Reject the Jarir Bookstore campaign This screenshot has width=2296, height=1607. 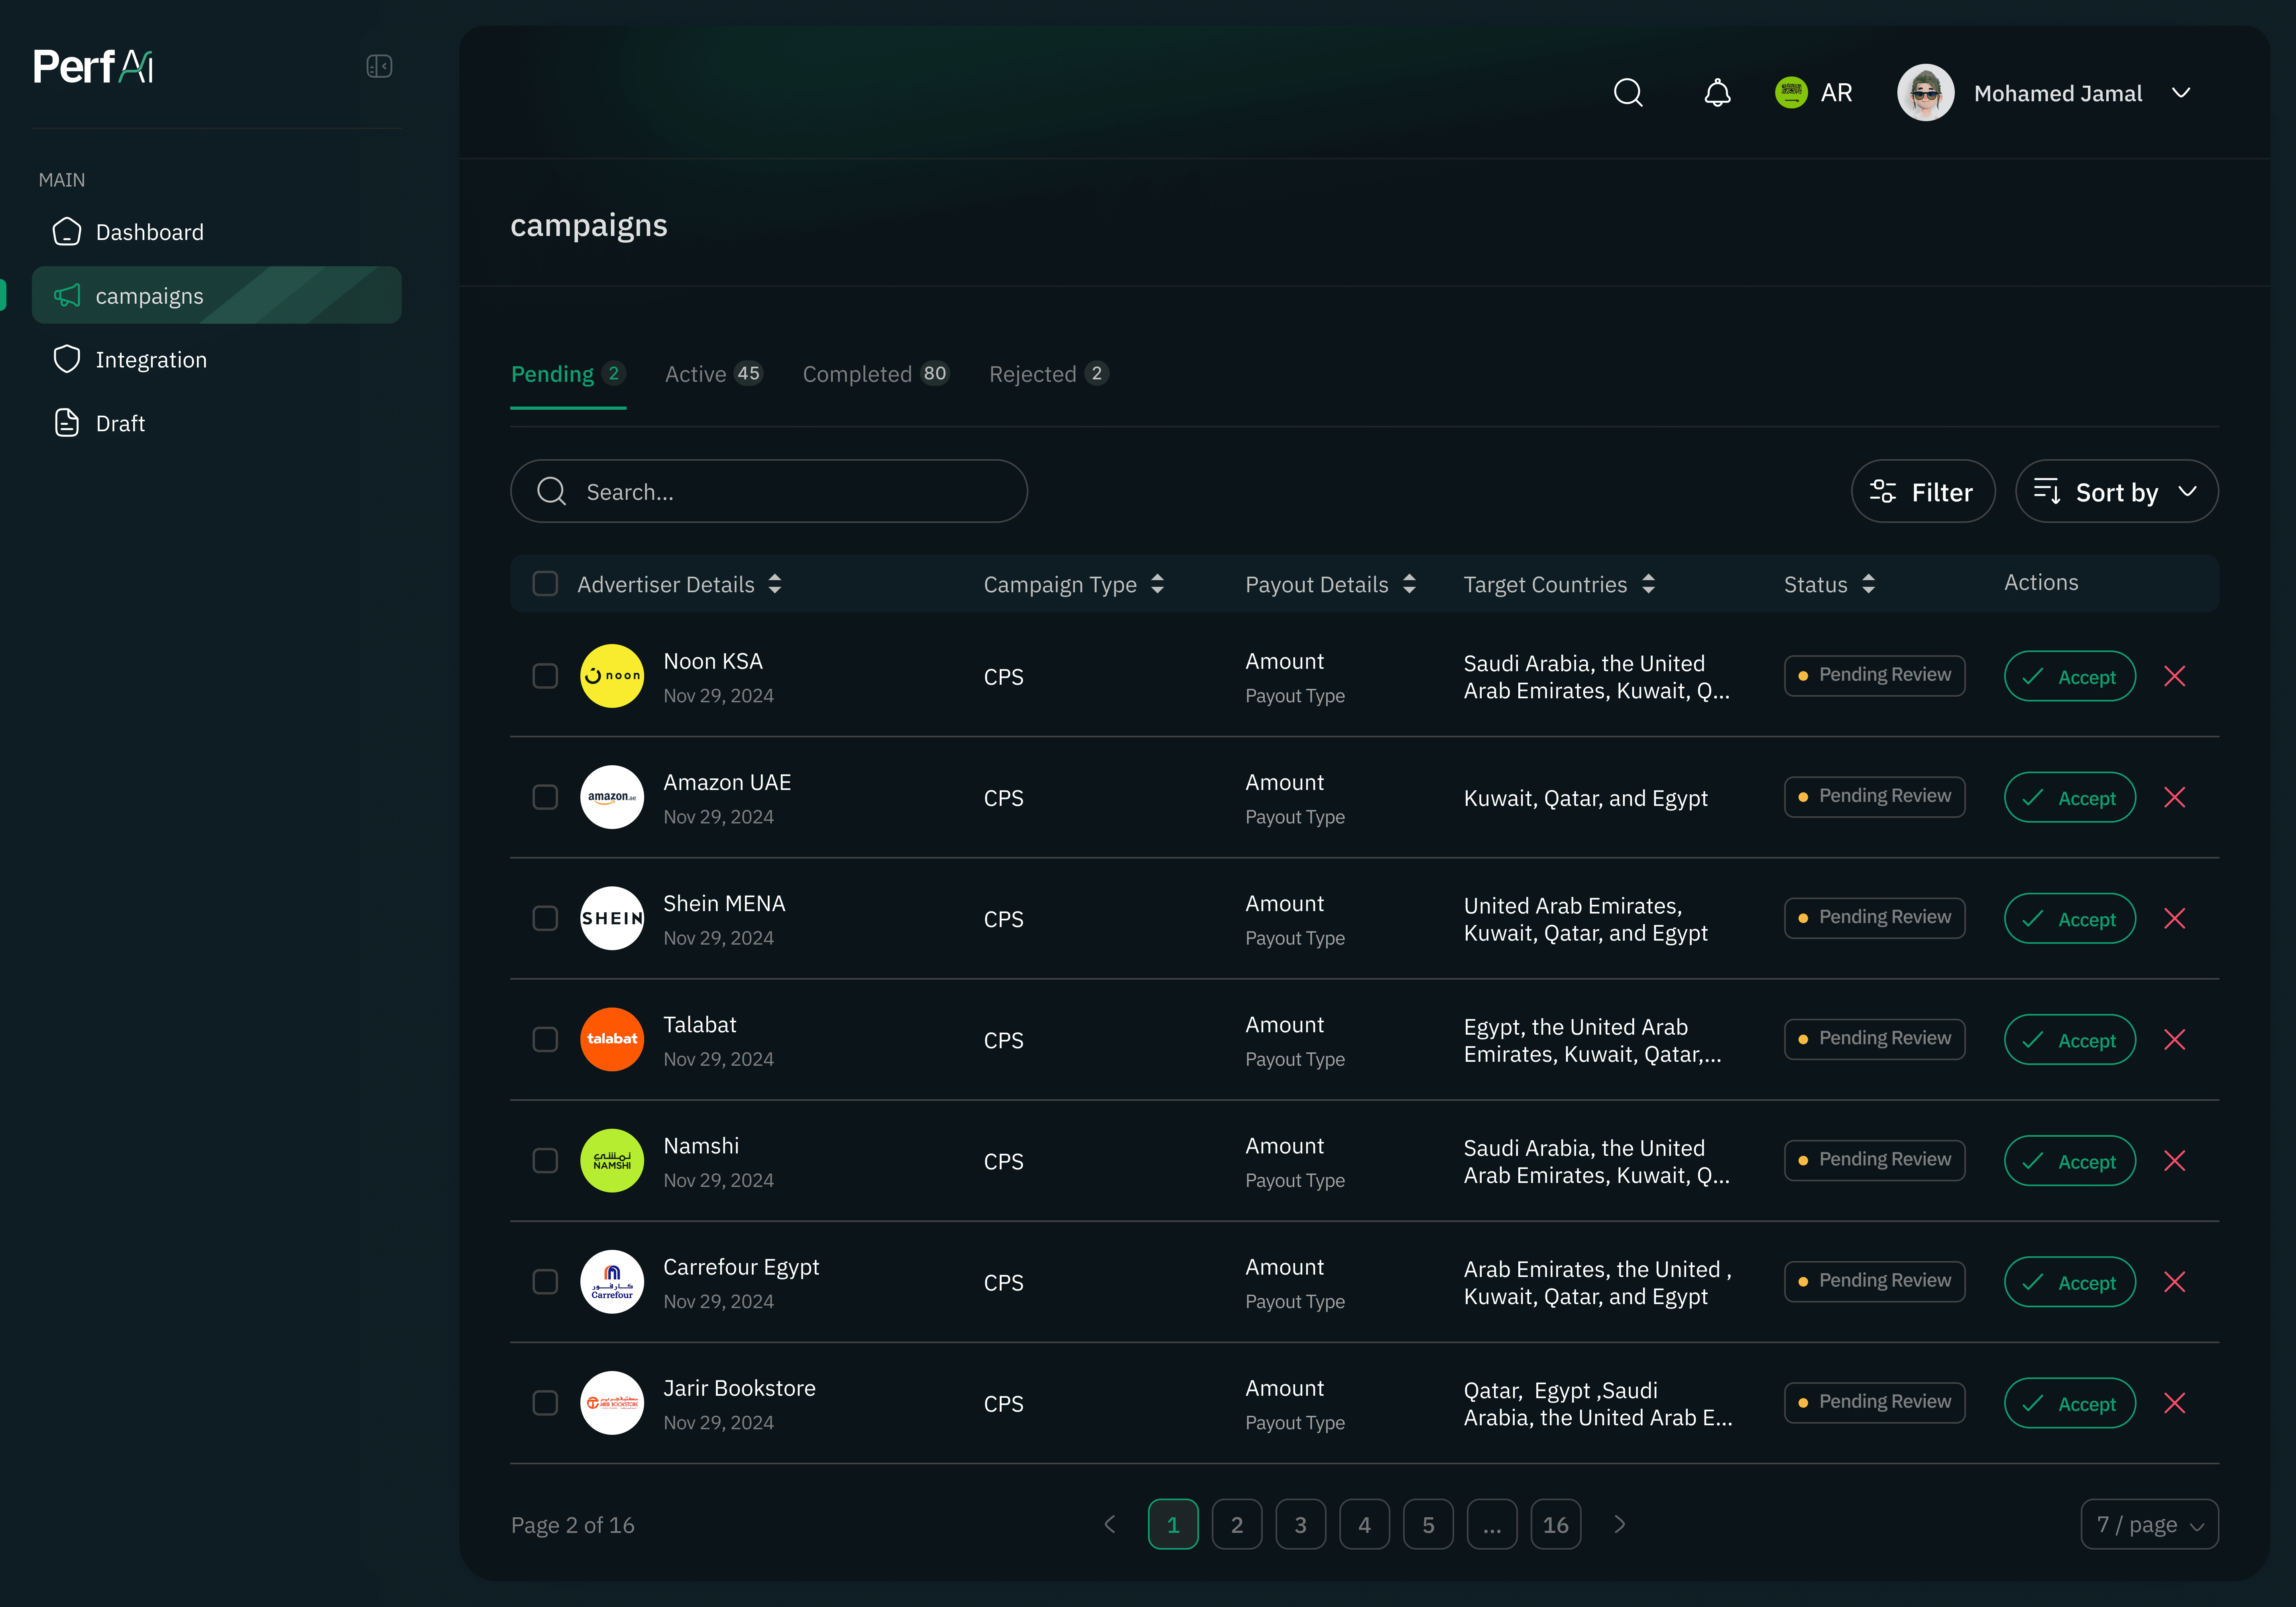pyautogui.click(x=2175, y=1403)
